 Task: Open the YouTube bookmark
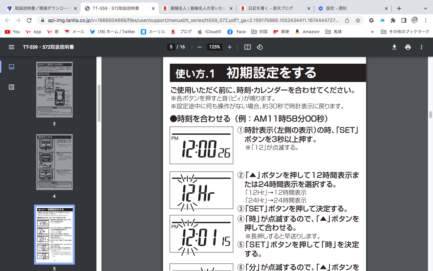point(13,32)
